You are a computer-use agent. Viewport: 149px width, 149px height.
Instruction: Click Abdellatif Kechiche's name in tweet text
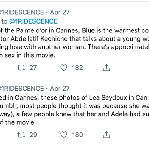39,38
